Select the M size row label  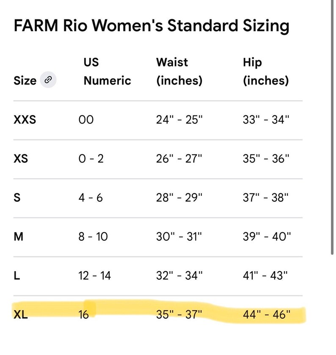(x=19, y=237)
